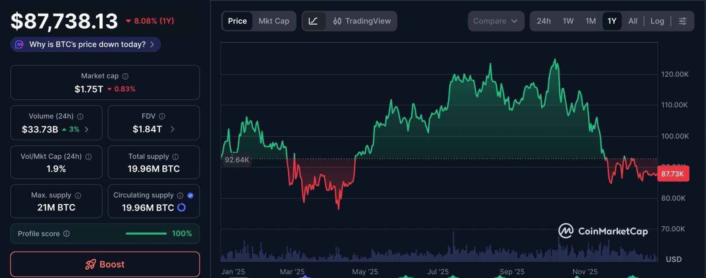Switch the chart to Log scale
This screenshot has height=278, width=706.
tap(657, 21)
